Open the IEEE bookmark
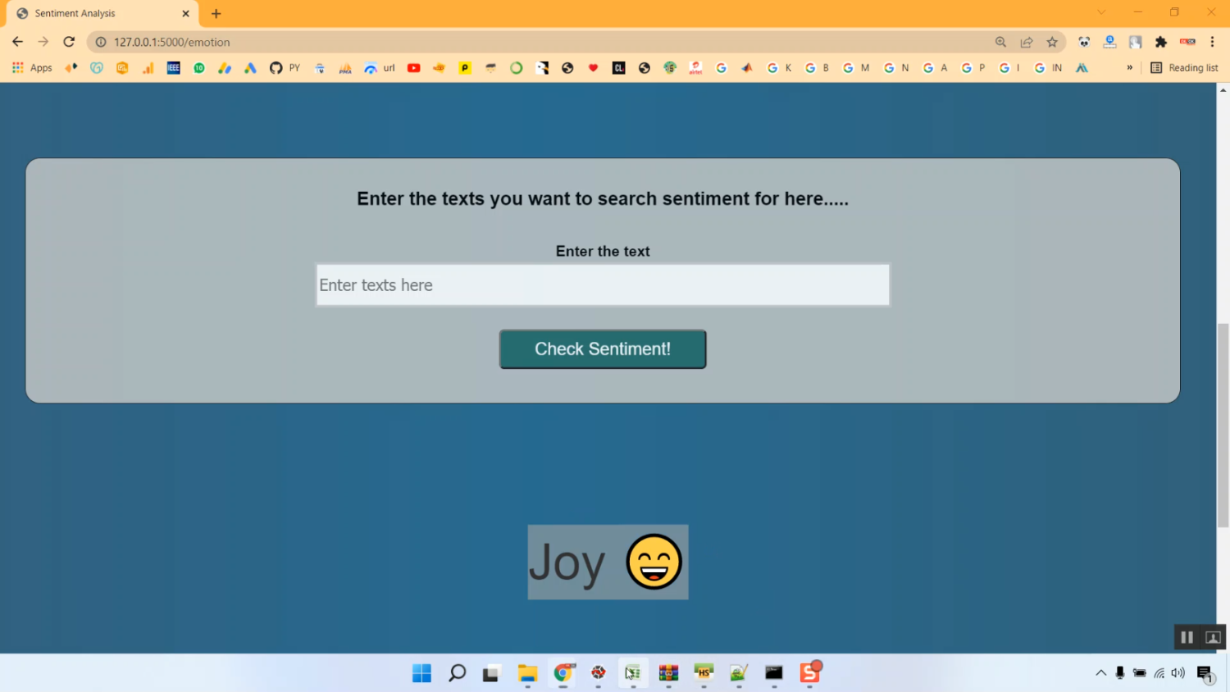This screenshot has width=1230, height=692. coord(173,67)
